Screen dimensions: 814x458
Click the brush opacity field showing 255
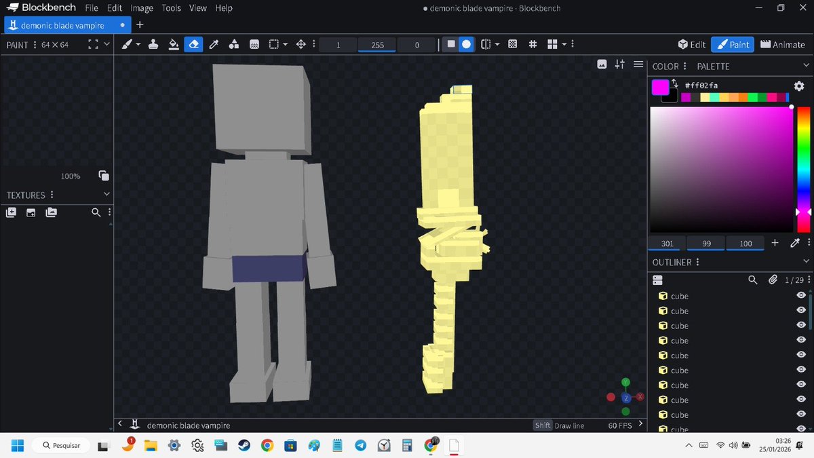(377, 45)
